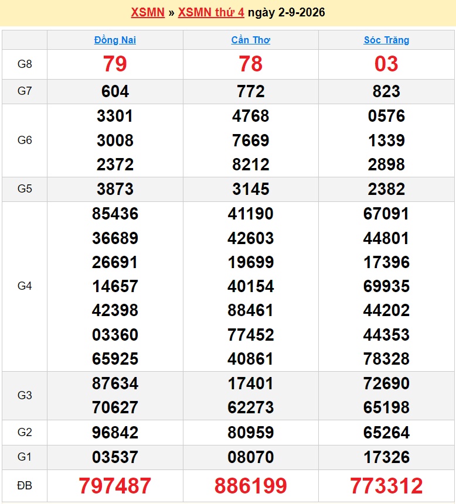456x504 pixels.
Task: Click G6 number 8212
Action: click(251, 164)
